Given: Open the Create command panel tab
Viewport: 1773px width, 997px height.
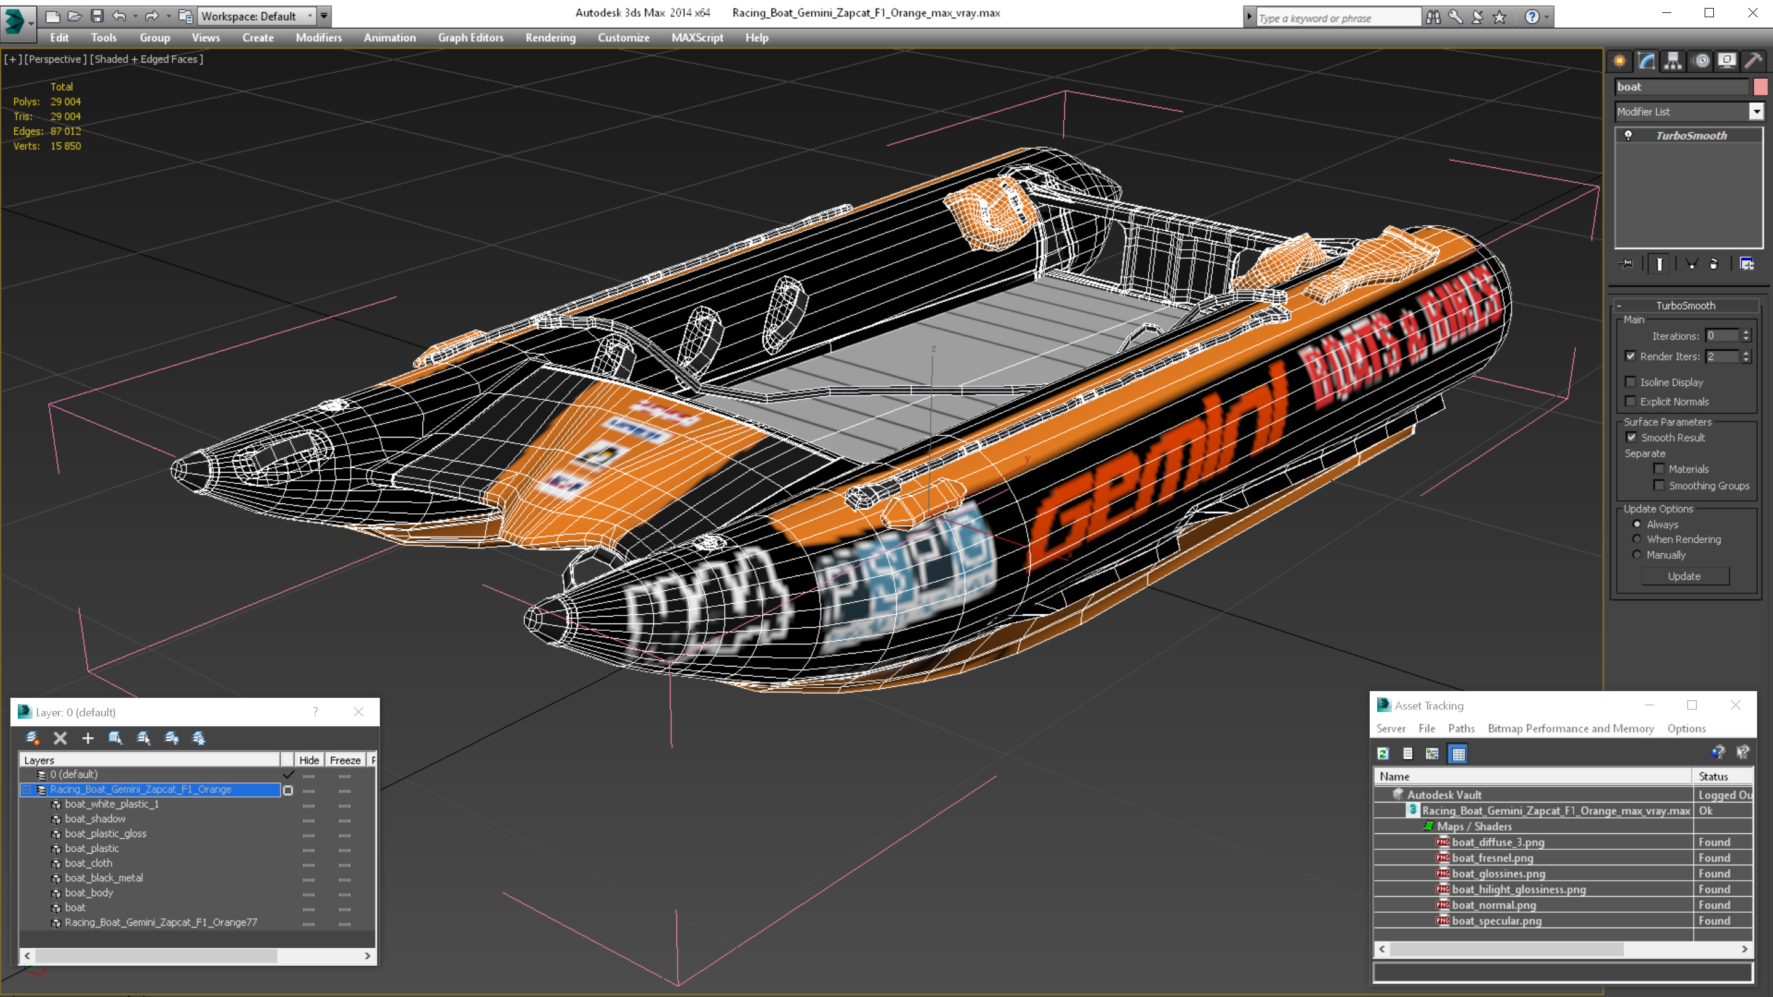Looking at the screenshot, I should pyautogui.click(x=1620, y=62).
